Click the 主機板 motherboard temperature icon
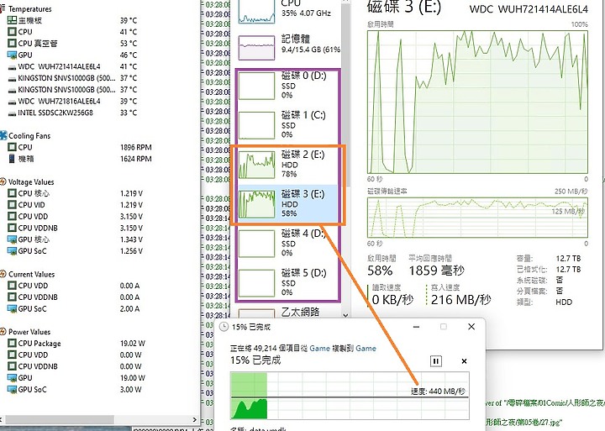Viewport: 605px width, 431px height. click(x=12, y=20)
